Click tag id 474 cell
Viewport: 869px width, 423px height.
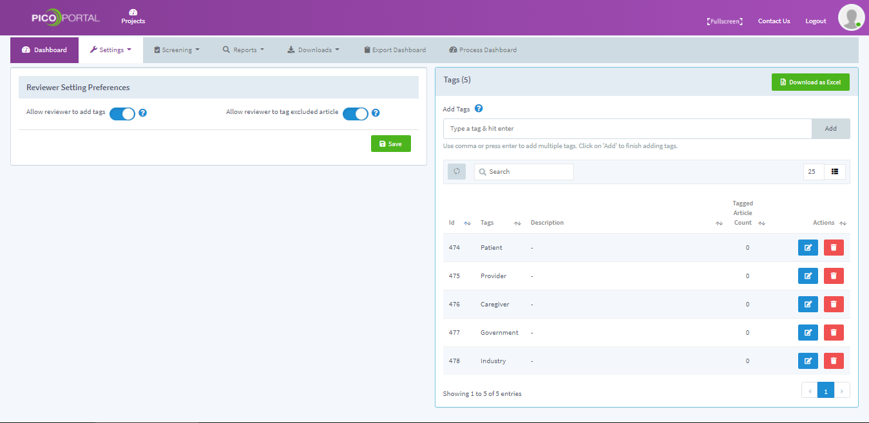454,248
